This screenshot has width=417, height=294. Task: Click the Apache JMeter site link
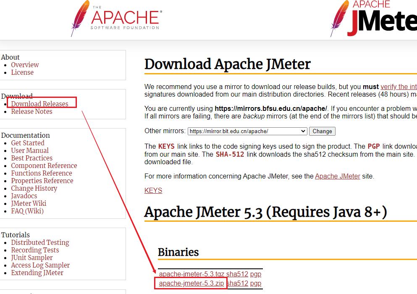(x=338, y=176)
